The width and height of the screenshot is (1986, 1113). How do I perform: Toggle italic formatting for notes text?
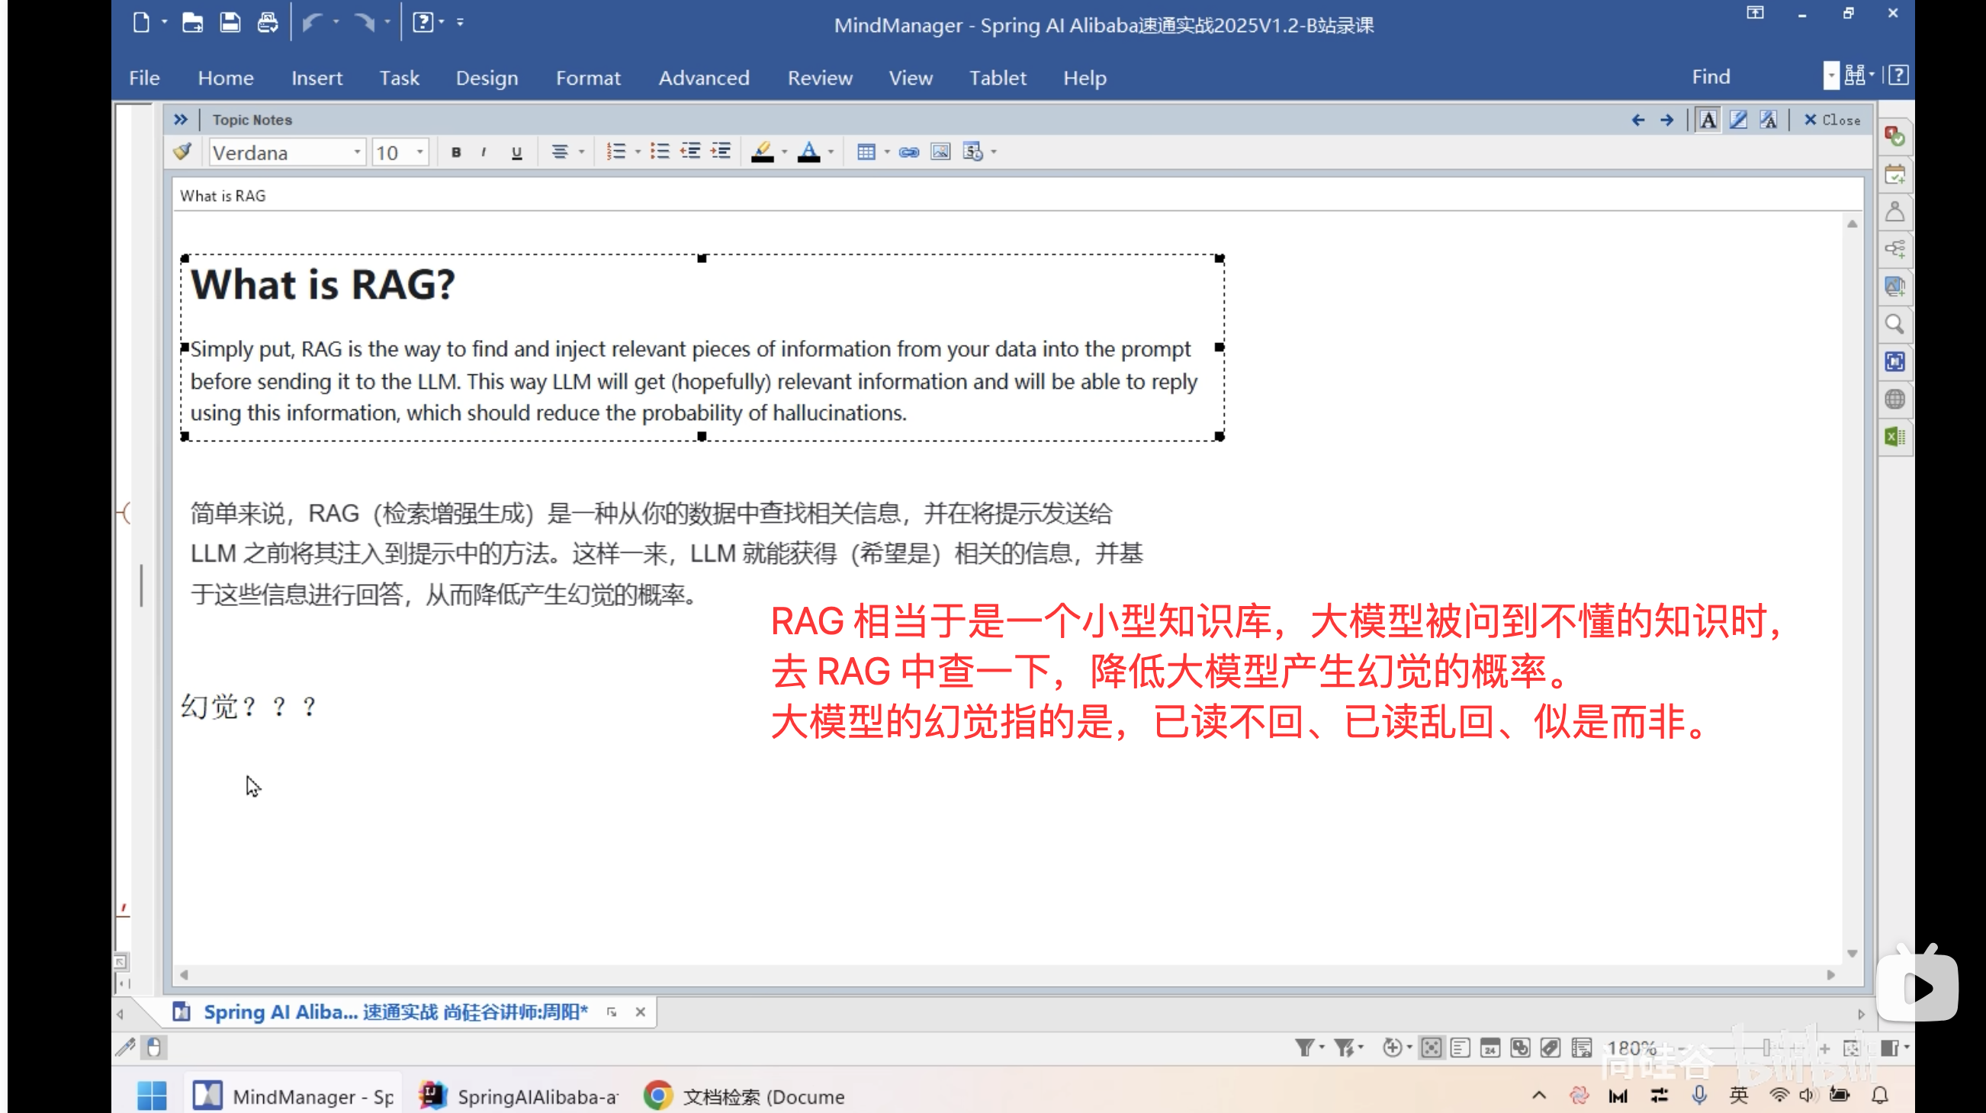click(x=484, y=152)
